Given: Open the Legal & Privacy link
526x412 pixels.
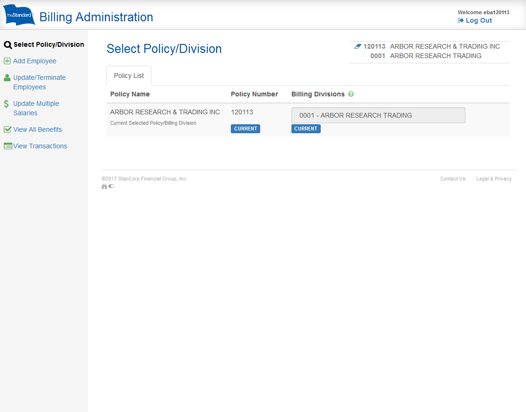Looking at the screenshot, I should 493,179.
